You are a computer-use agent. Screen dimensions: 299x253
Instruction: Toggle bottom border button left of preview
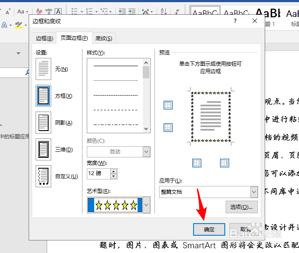click(168, 127)
